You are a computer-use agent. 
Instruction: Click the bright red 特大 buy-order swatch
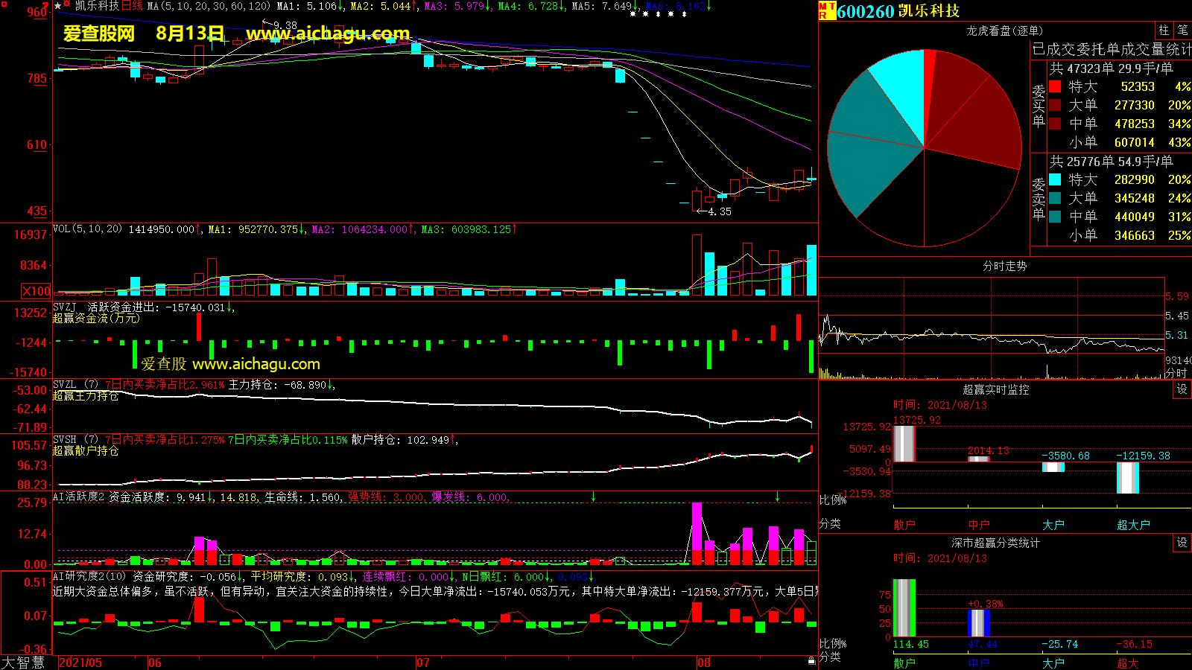[1055, 86]
